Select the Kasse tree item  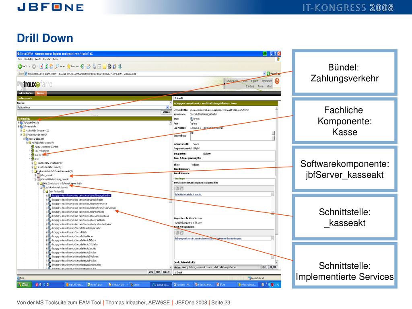pos(37,159)
